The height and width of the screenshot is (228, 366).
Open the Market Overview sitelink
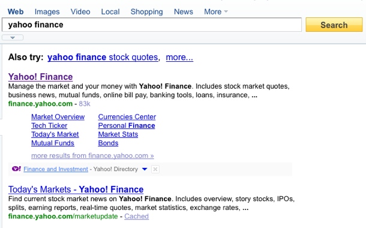[58, 116]
